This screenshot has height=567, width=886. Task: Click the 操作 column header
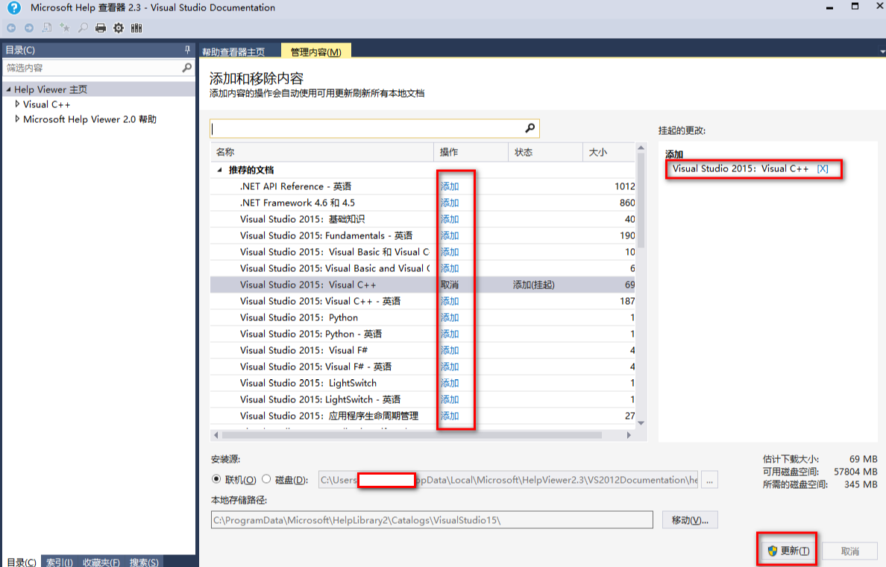click(471, 152)
